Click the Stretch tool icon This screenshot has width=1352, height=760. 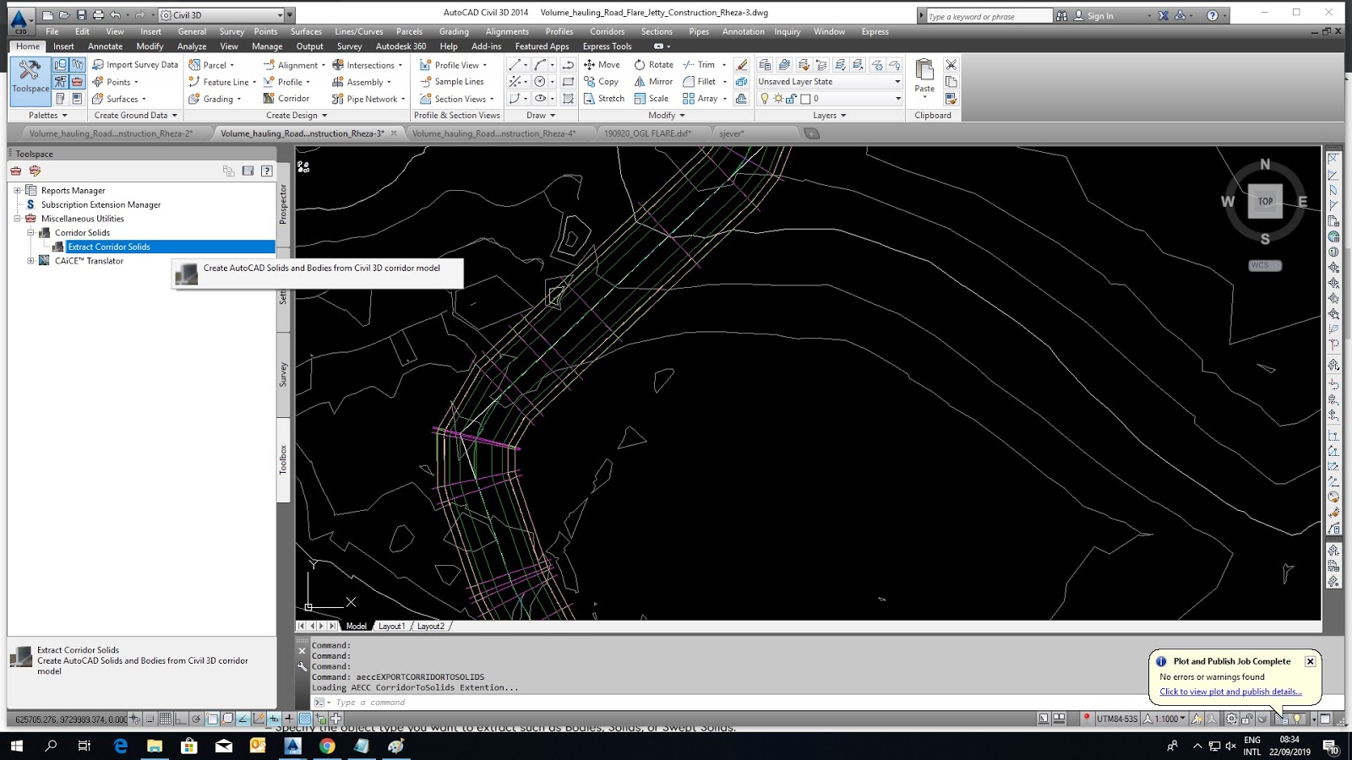pos(589,99)
